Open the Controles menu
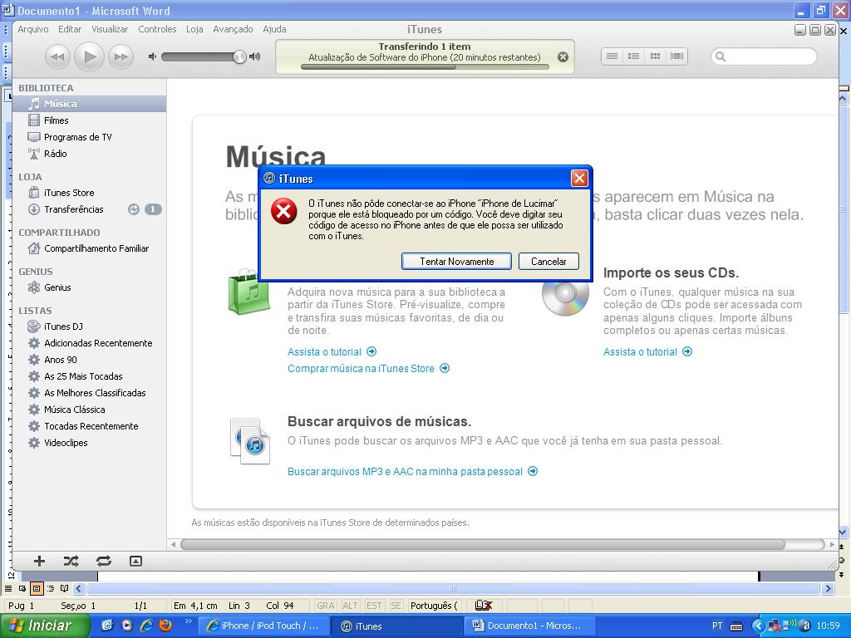The width and height of the screenshot is (851, 638). click(x=157, y=29)
